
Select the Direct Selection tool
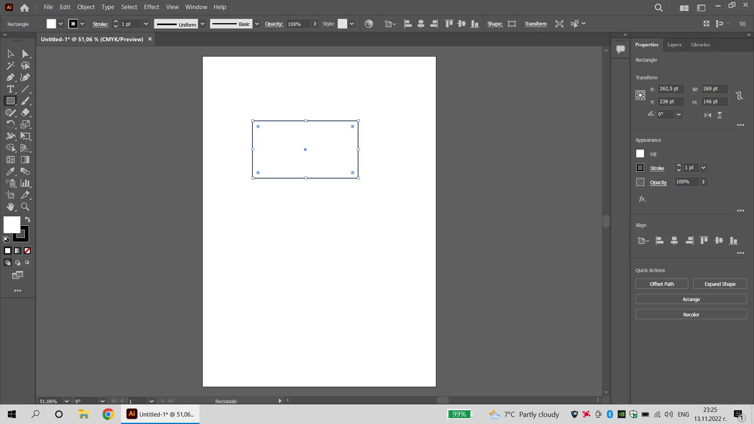click(25, 54)
